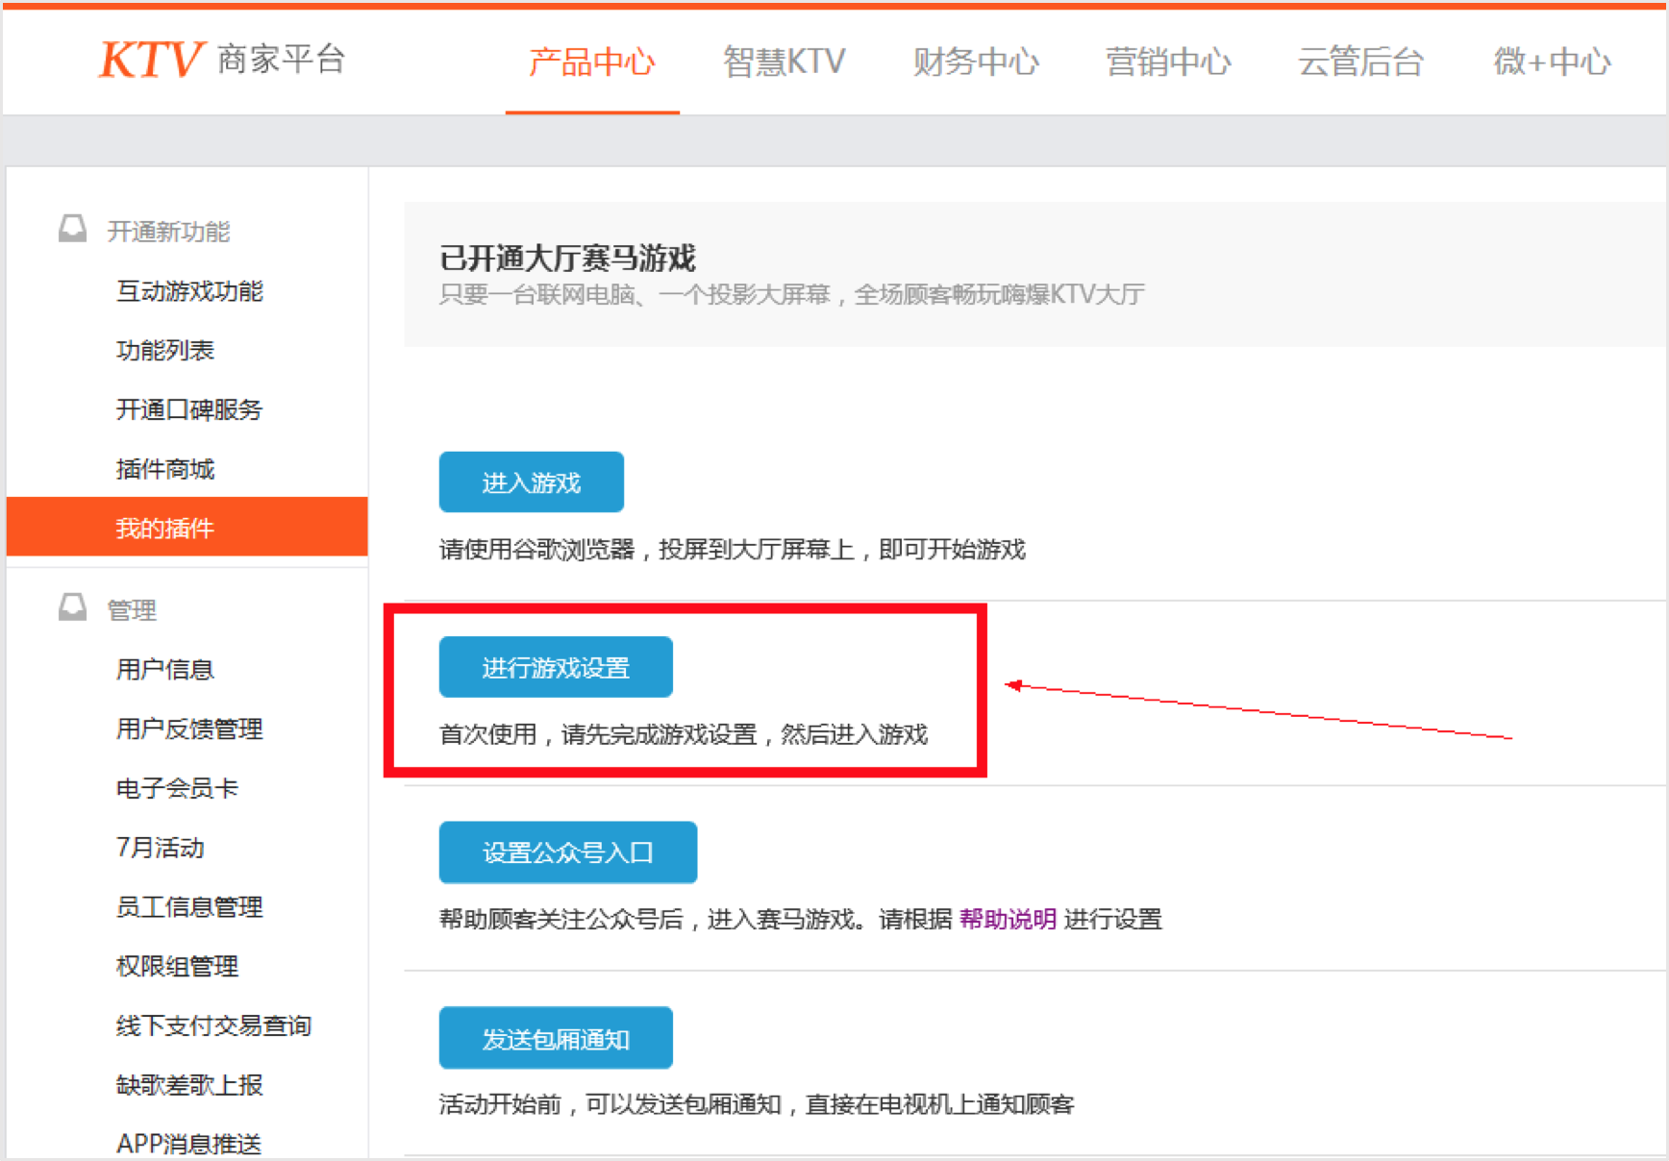This screenshot has width=1669, height=1161.
Task: Click the text 活动开始前，可以发送包厢通知
Action: point(610,1104)
